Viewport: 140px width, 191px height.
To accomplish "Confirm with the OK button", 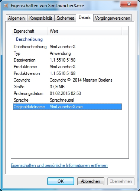I will 61,181.
